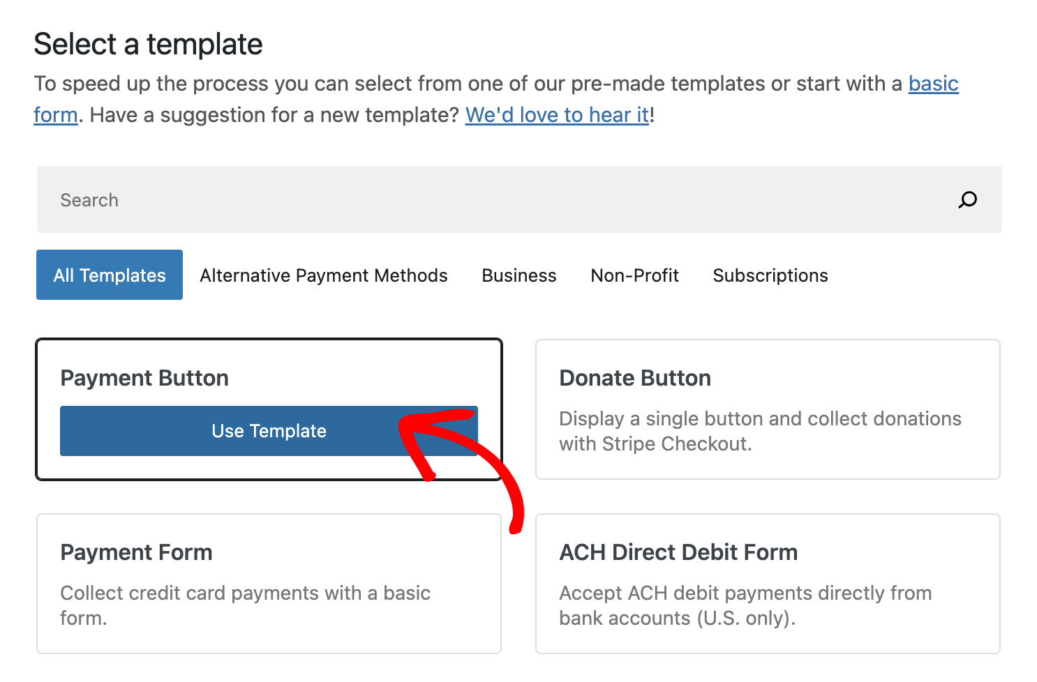Switch to the All Templates tab
The image size is (1037, 682).
point(110,275)
